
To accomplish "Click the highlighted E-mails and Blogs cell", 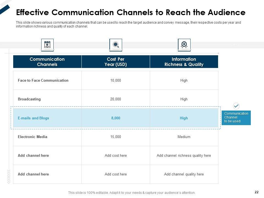I will [x=33, y=118].
